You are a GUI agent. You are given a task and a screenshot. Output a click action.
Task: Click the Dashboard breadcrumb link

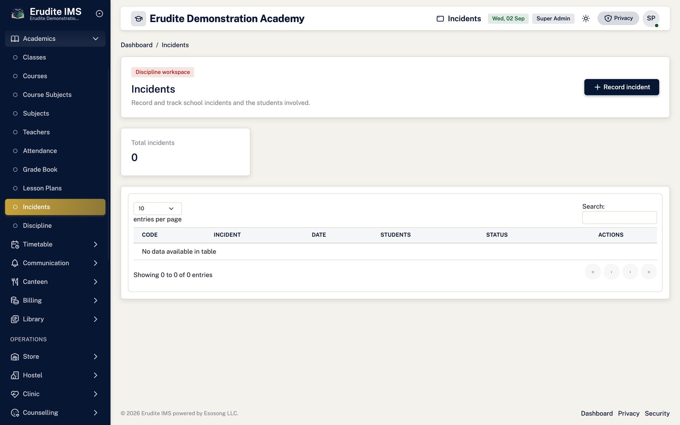(x=136, y=45)
